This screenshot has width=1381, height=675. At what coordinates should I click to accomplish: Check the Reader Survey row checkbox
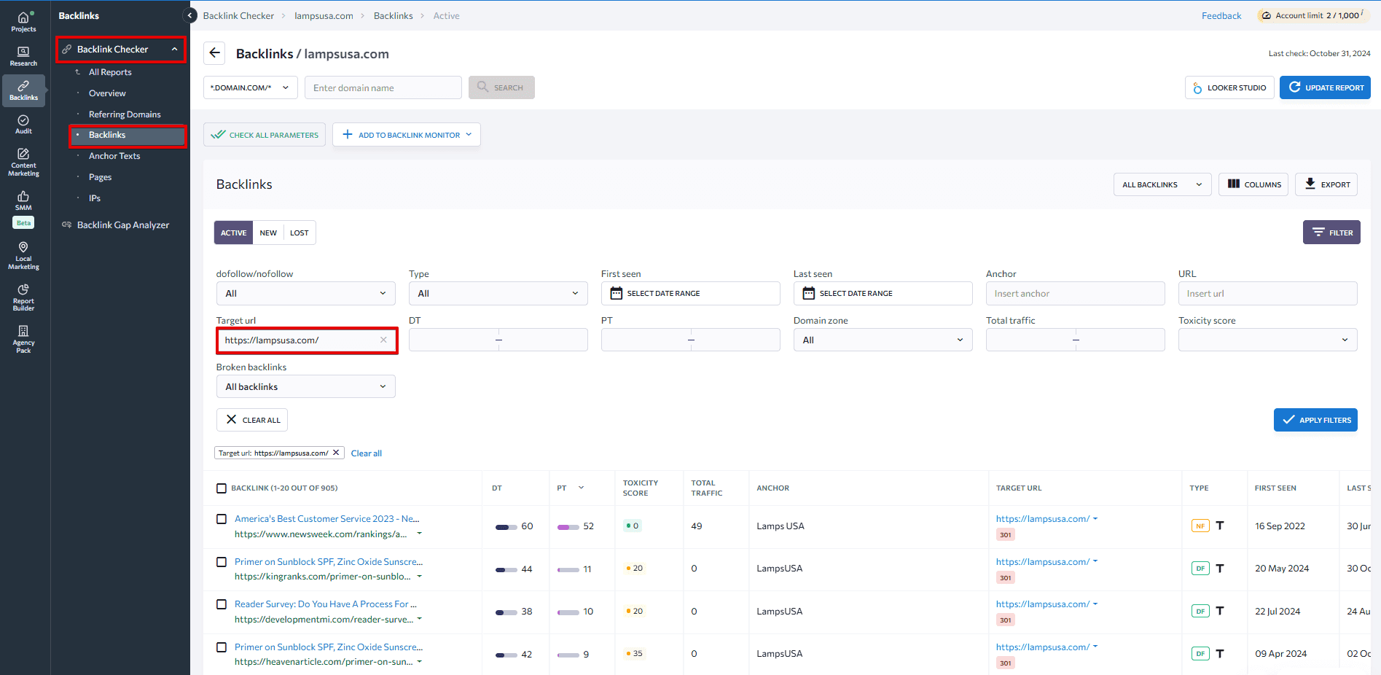pyautogui.click(x=222, y=604)
